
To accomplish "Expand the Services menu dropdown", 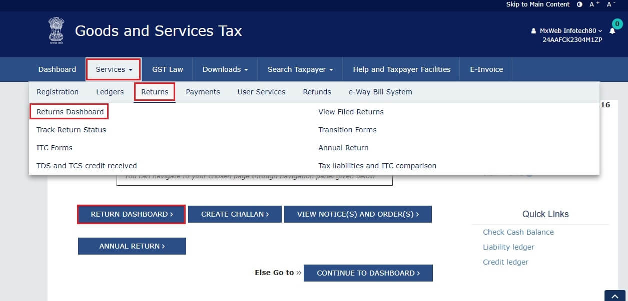I will (x=113, y=69).
